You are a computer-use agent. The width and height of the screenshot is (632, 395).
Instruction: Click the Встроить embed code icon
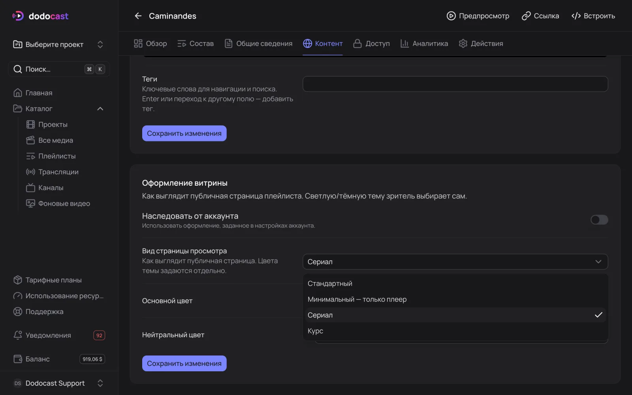(x=576, y=16)
